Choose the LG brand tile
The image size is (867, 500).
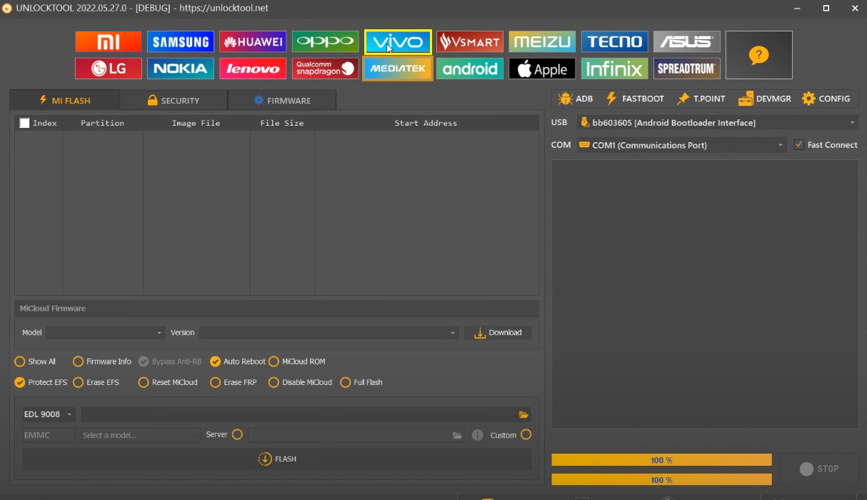tap(109, 69)
